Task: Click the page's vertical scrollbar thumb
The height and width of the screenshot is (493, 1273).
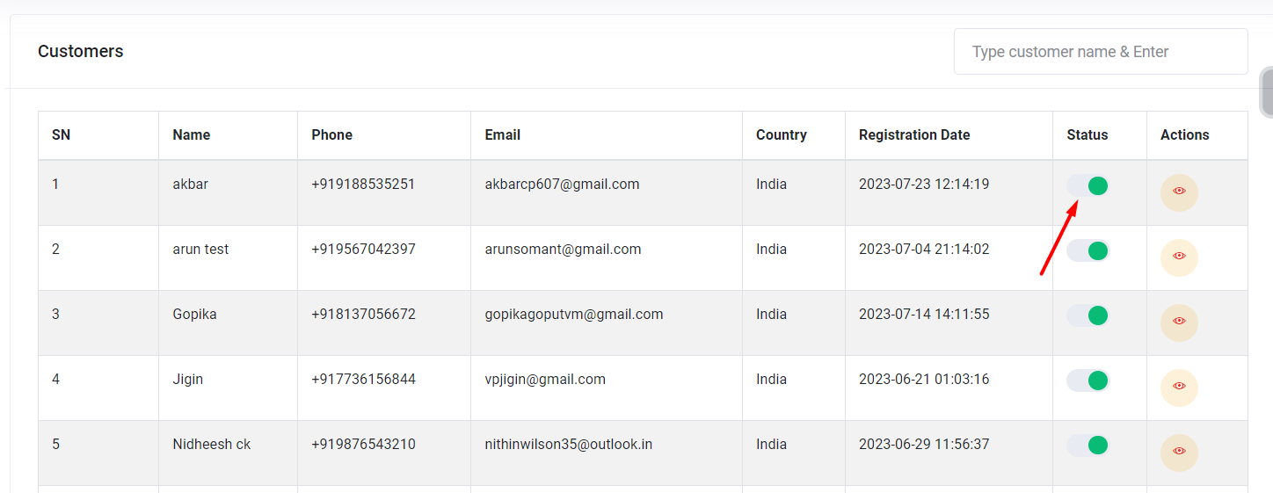Action: click(1267, 92)
